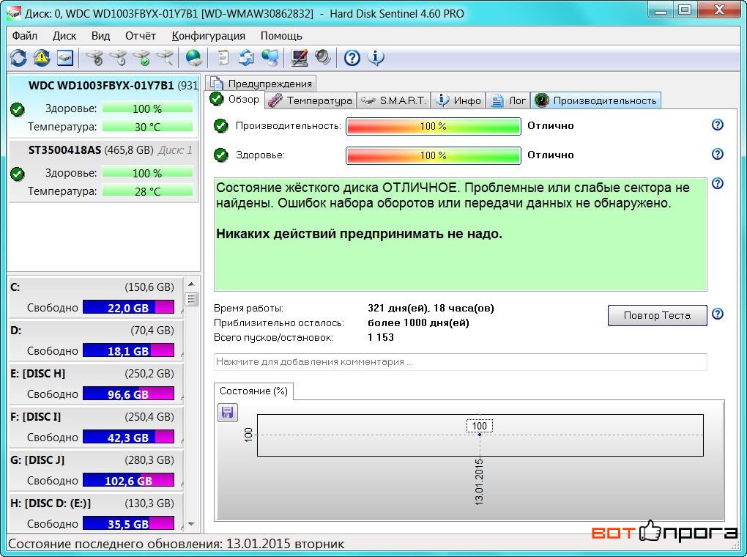Minimize the Hard Disk Sentinel window
The height and width of the screenshot is (557, 747).
click(661, 10)
